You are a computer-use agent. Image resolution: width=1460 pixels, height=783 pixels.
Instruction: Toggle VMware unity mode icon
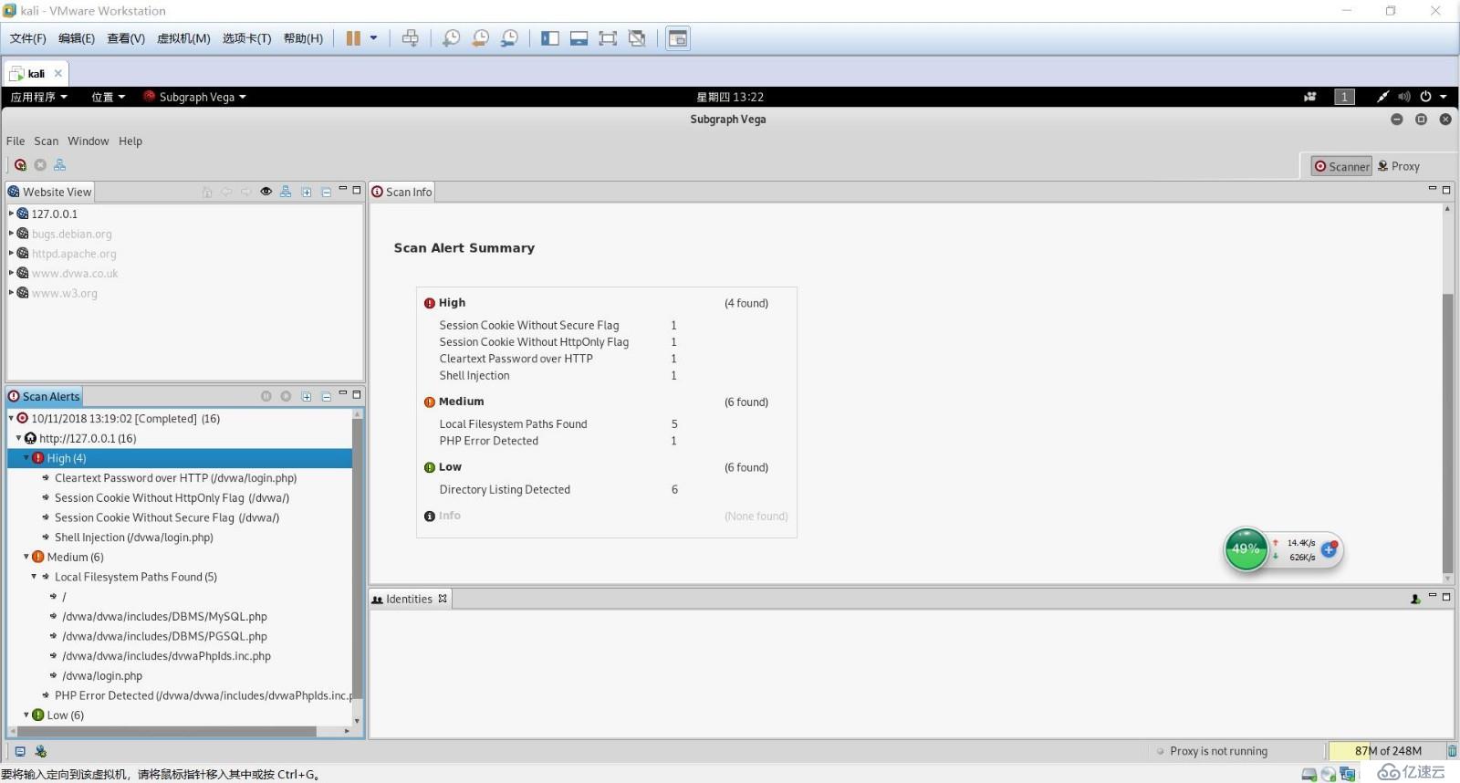(637, 38)
